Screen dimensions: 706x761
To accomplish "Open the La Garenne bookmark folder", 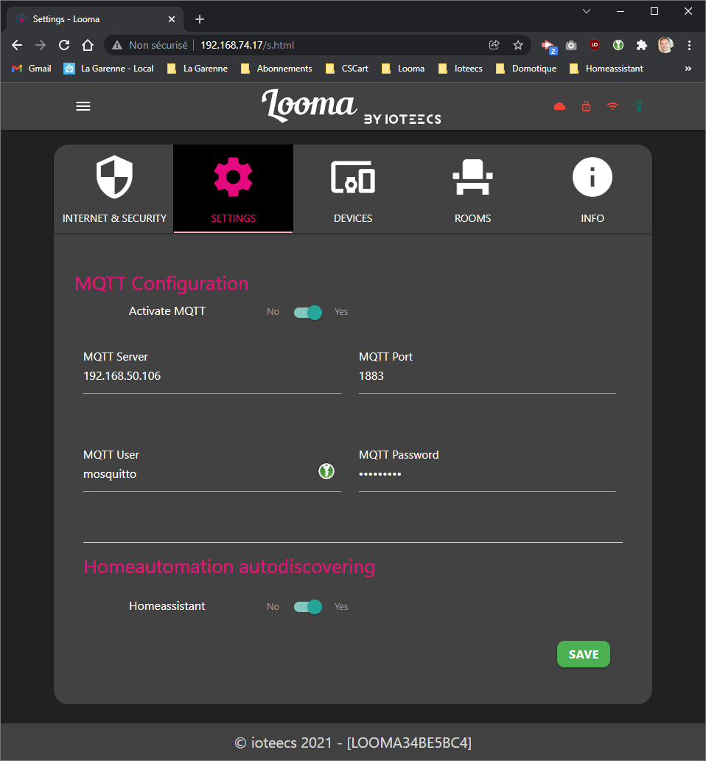I will [198, 69].
